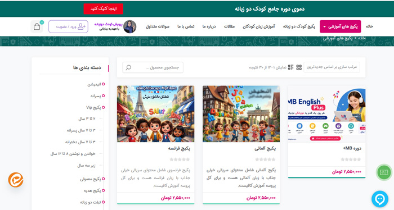Expand پکیج های آموزشی dropdown menu
394x210 pixels.
[x=340, y=26]
